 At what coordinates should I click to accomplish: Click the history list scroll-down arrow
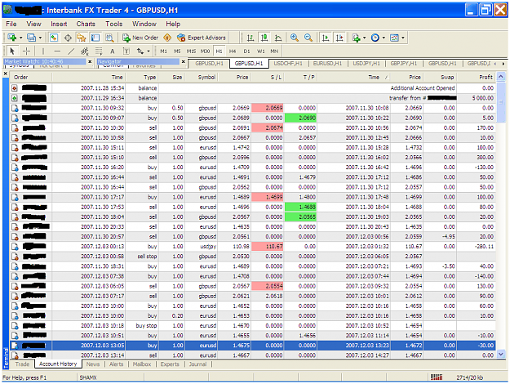tap(501, 354)
